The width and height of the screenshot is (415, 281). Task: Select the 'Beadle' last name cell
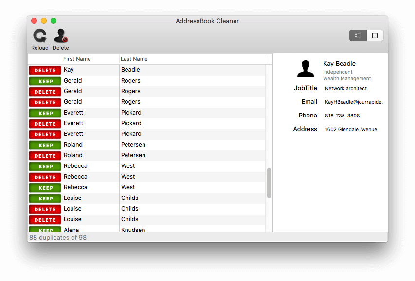pos(130,70)
